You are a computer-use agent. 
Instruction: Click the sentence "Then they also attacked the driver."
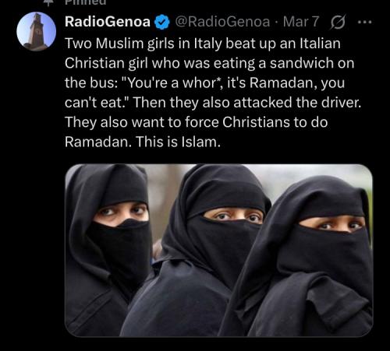pos(247,103)
